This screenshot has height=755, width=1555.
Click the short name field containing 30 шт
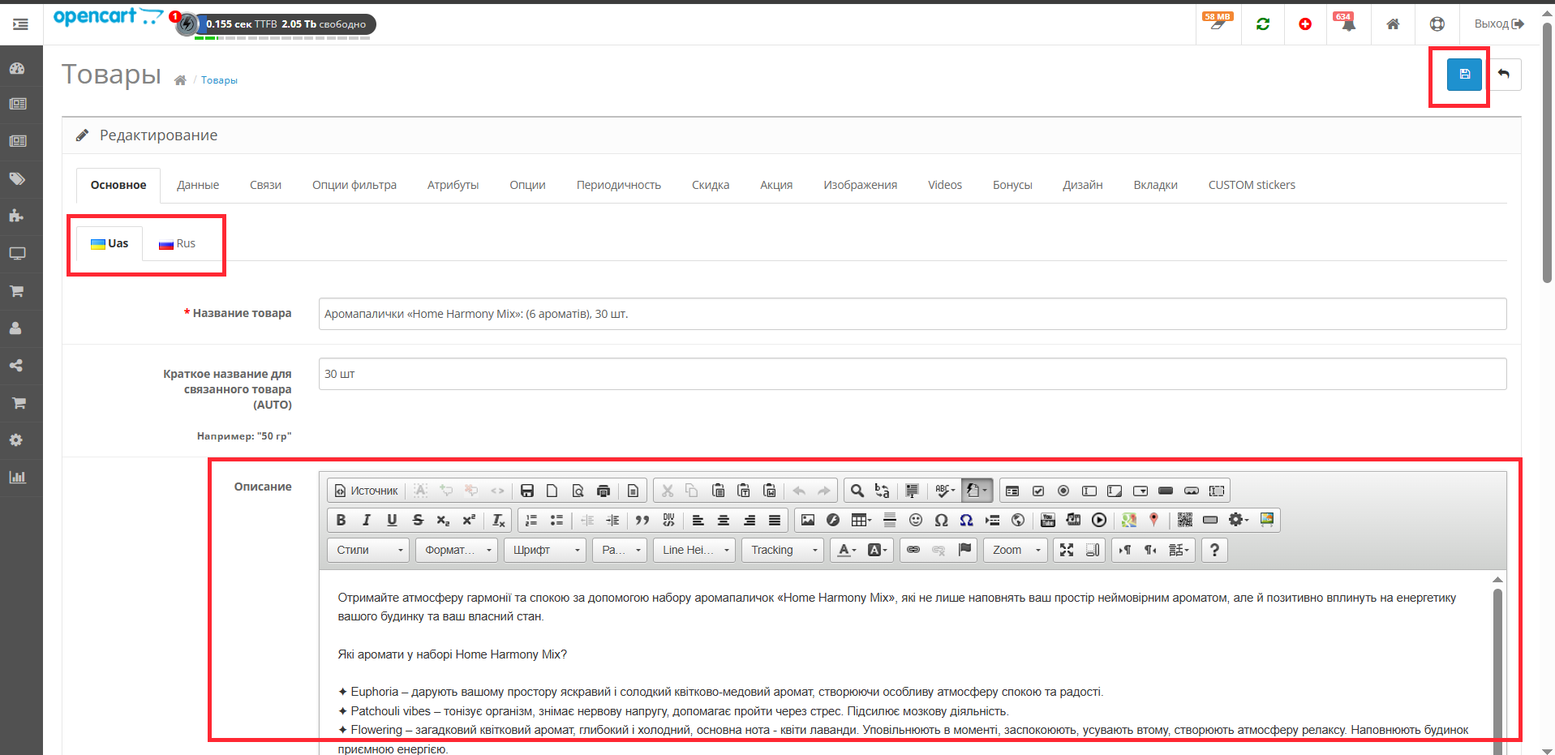[x=913, y=374]
